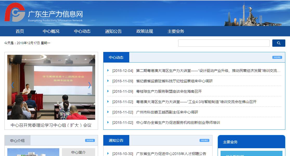This screenshot has width=290, height=156.
Task: Click MORE badge in 中心动态 panel
Action: click(x=277, y=57)
